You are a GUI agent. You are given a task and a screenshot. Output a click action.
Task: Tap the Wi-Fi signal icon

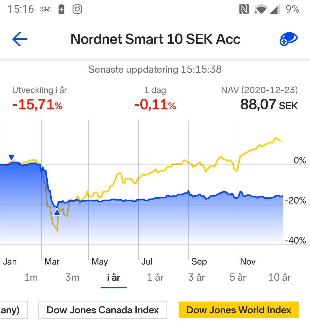261,9
